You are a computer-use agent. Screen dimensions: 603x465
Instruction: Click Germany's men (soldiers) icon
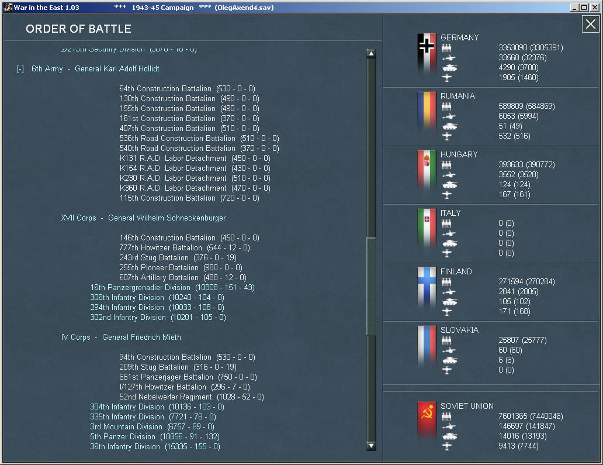pos(446,48)
